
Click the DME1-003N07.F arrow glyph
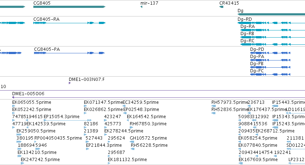tap(70, 83)
